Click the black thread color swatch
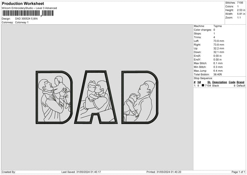Screen dimensions: 247x175 [x=203, y=85]
